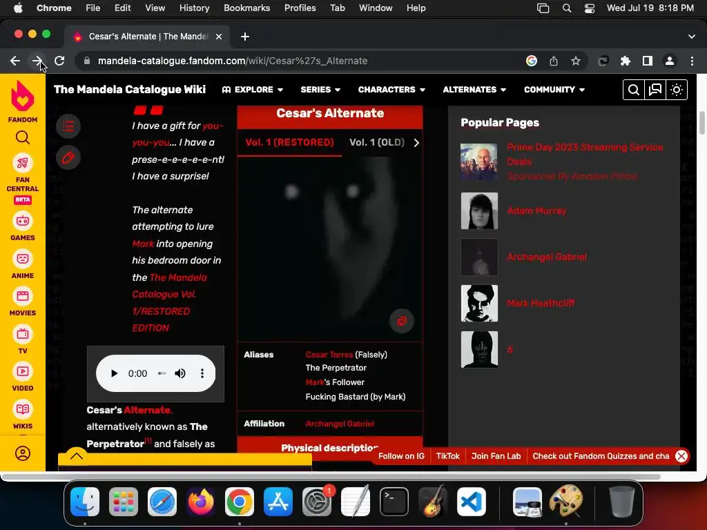Screen dimensions: 707x530
Task: Close the bottom promo banner
Action: 681,456
